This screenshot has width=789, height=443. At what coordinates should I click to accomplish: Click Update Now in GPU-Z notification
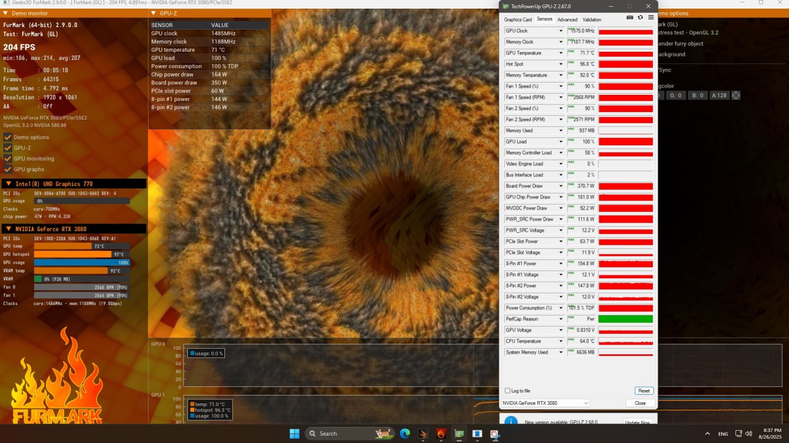(637, 423)
